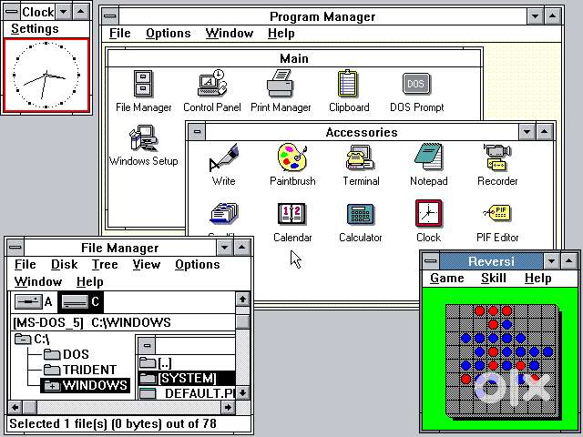
Task: Open the Windows Setup icon
Action: point(144,146)
